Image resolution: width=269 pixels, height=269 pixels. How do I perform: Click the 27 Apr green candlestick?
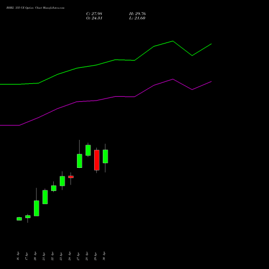click(x=80, y=161)
